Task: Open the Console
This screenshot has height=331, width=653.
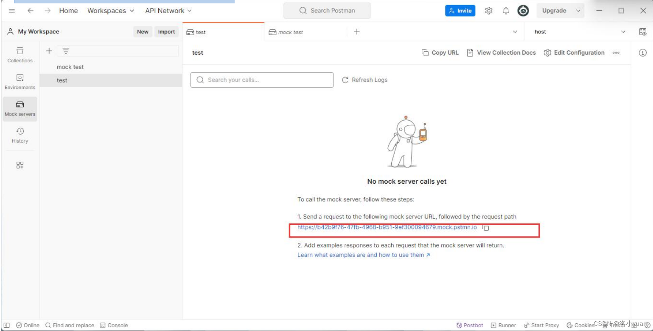Action: 114,325
